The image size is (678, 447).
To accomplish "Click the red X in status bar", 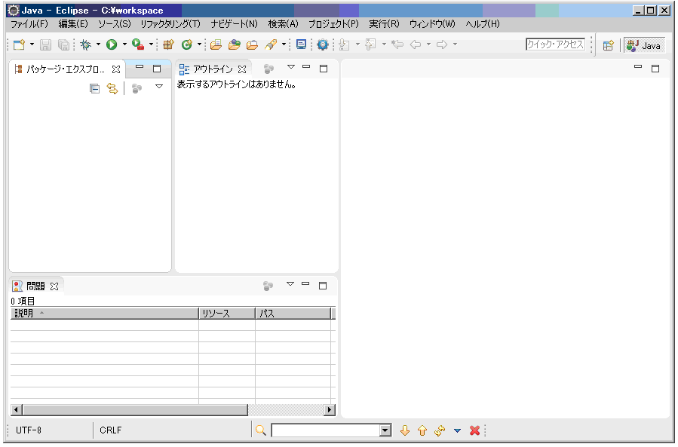I will point(474,430).
